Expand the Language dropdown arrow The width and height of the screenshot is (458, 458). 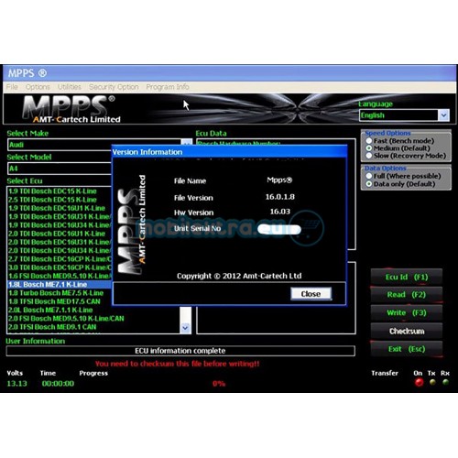[443, 115]
